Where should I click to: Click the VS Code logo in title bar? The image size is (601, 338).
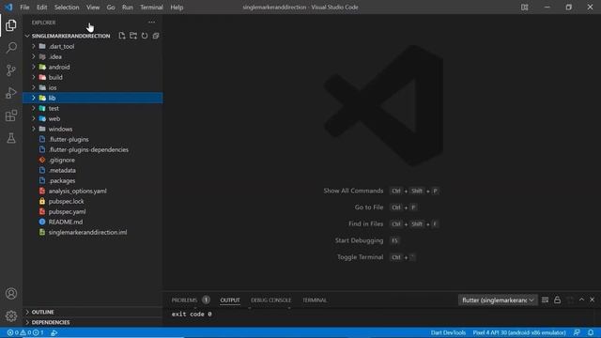coord(8,8)
